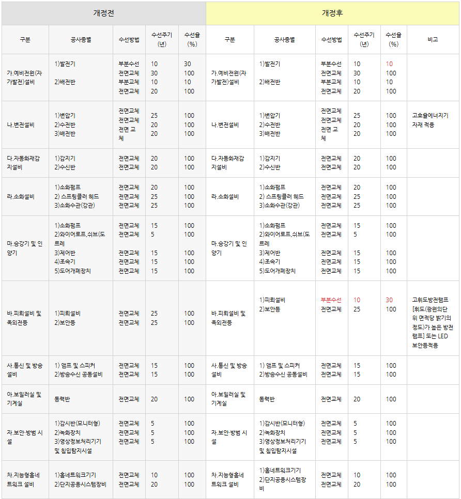The image size is (461, 499).
Task: Click 동력반 in the 개정후 section
Action: click(267, 399)
